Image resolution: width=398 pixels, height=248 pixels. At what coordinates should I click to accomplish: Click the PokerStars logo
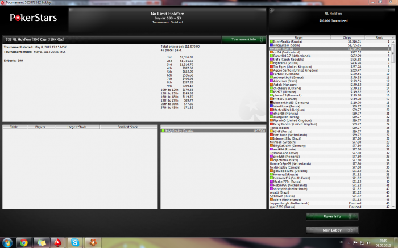click(33, 18)
